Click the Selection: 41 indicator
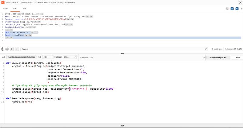Image resolution: width=243 pixels, height=128 pixels. [233, 49]
